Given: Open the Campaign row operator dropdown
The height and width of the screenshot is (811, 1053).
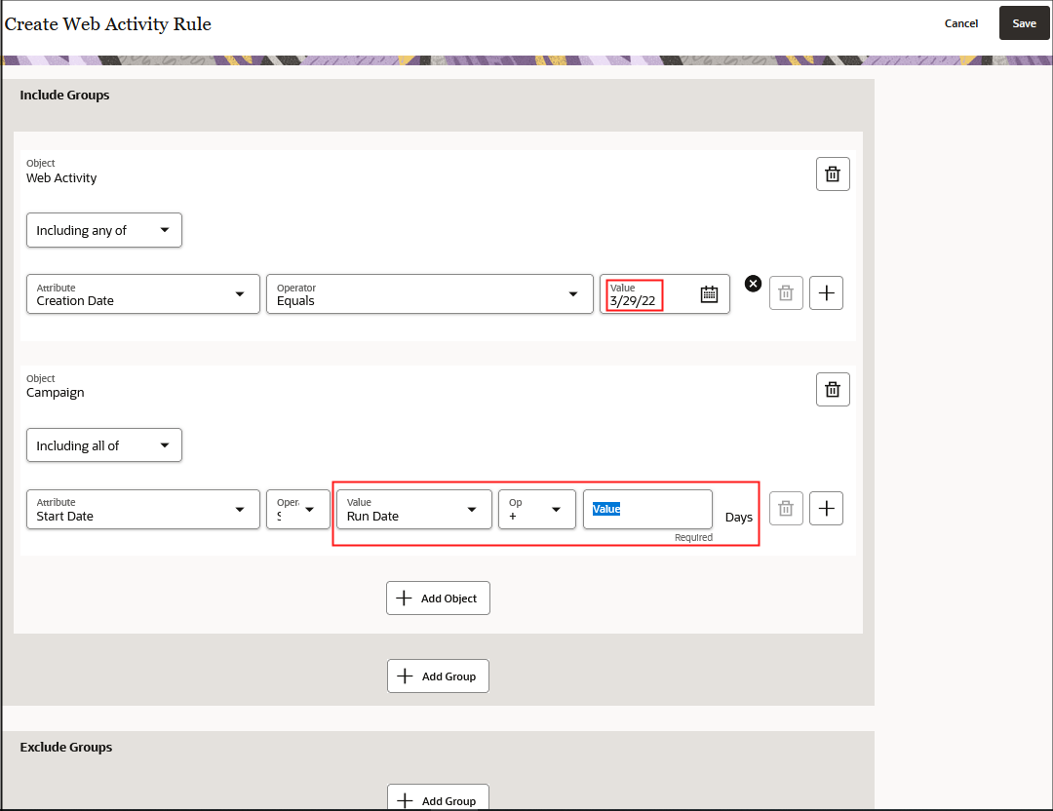Looking at the screenshot, I should point(298,510).
